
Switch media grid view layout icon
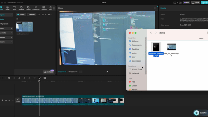pyautogui.click(x=39, y=14)
